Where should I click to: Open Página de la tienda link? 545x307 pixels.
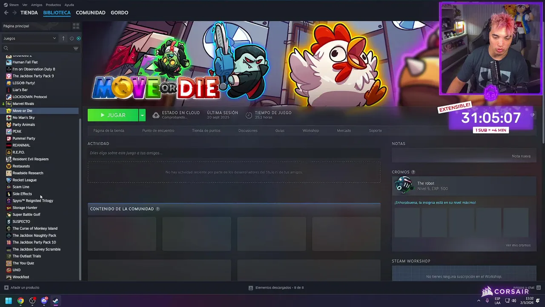109,130
